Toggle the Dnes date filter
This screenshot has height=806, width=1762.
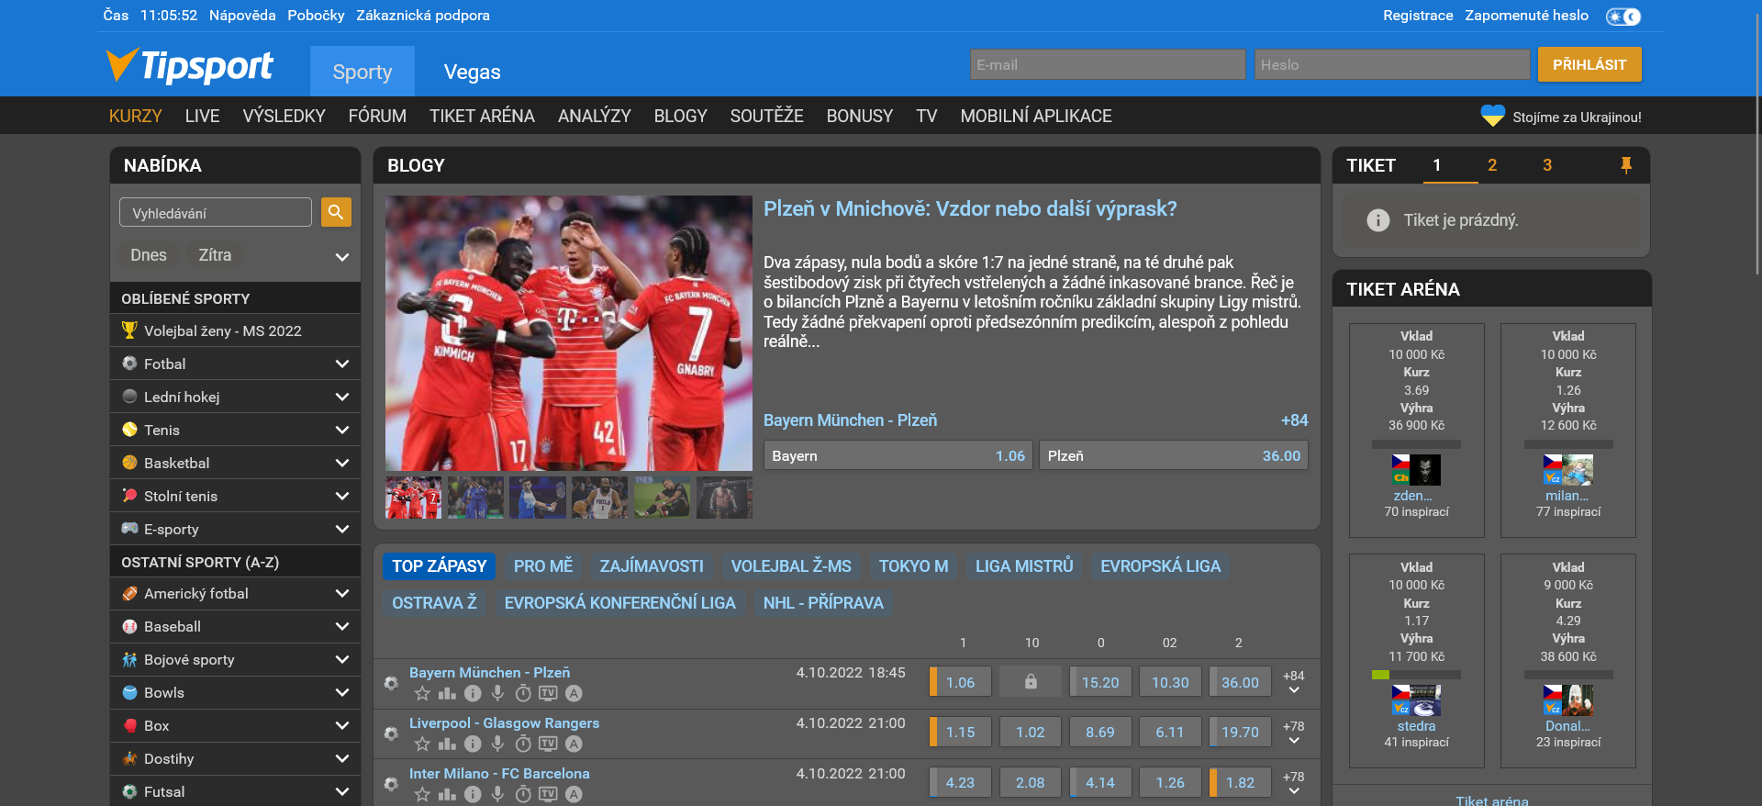[149, 255]
